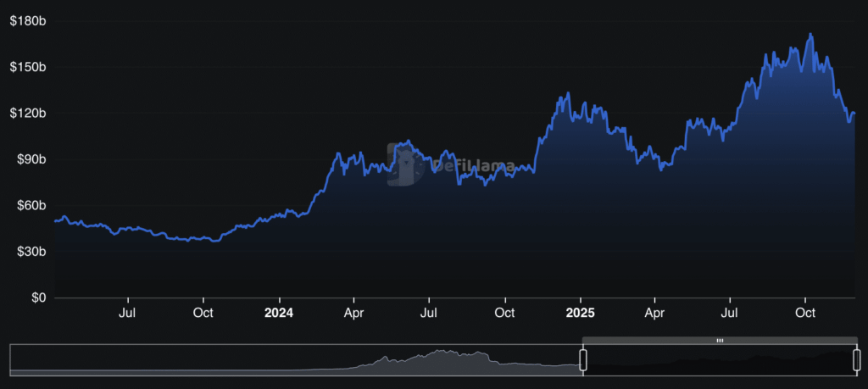The width and height of the screenshot is (868, 389).
Task: Click the $150b label on the y-axis
Action: 28,67
